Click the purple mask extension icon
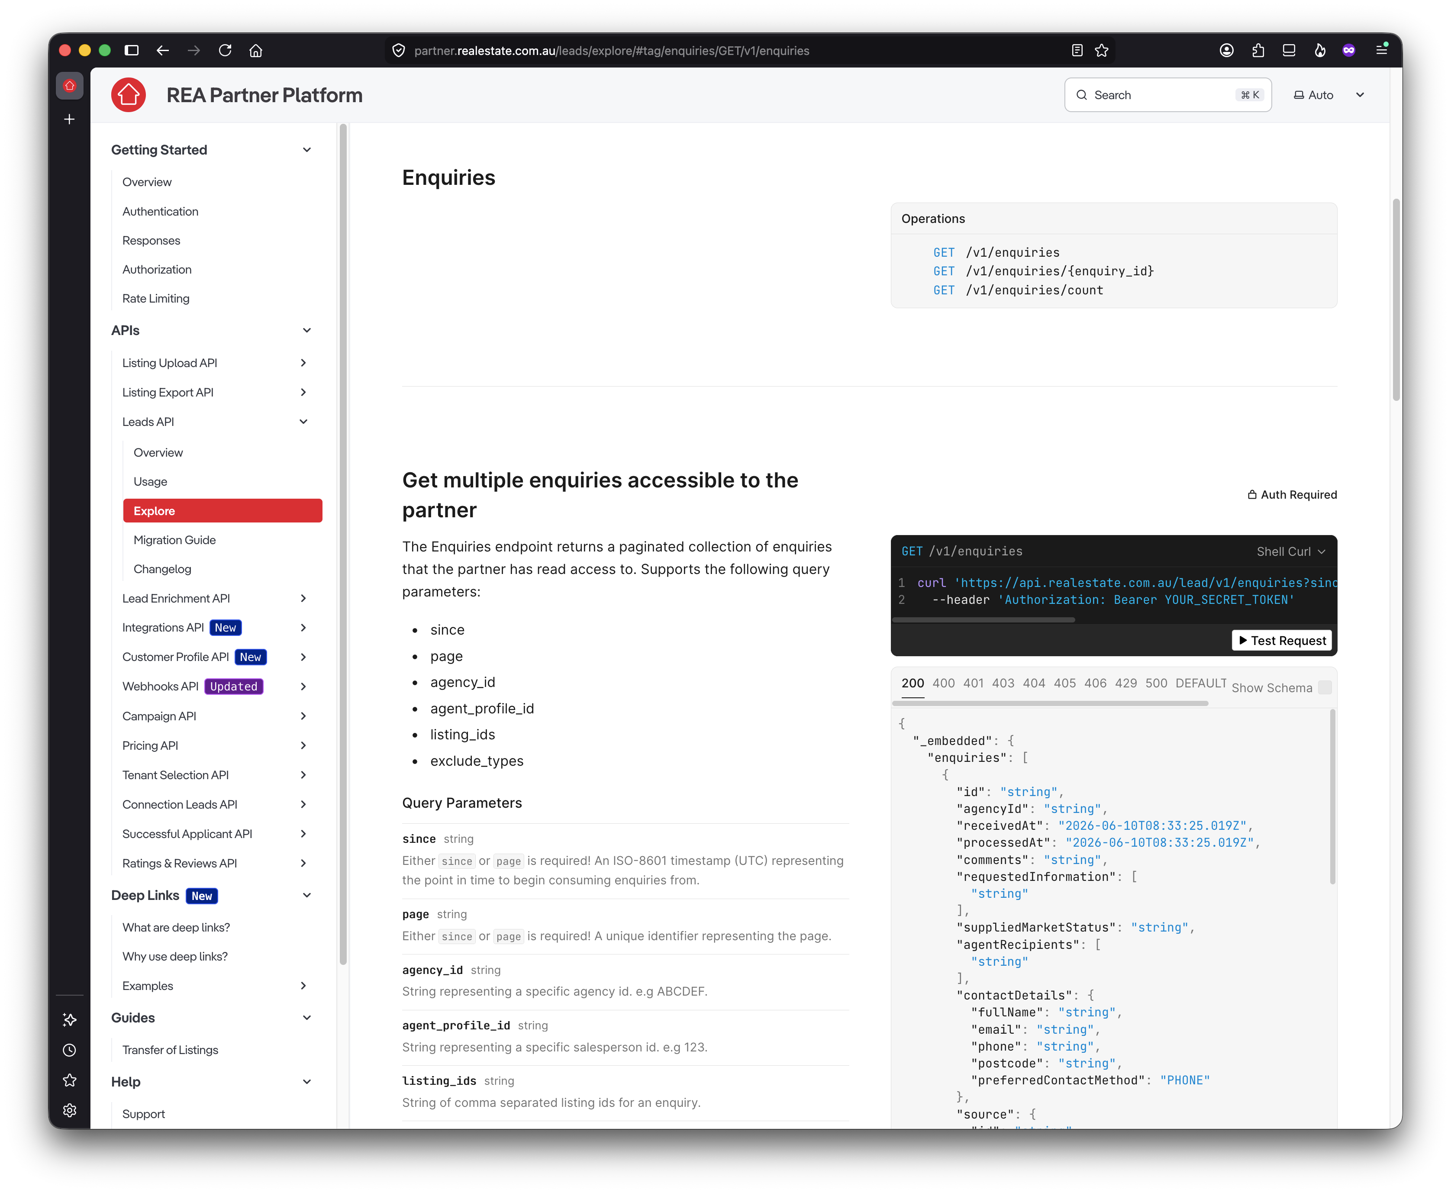 [1349, 50]
